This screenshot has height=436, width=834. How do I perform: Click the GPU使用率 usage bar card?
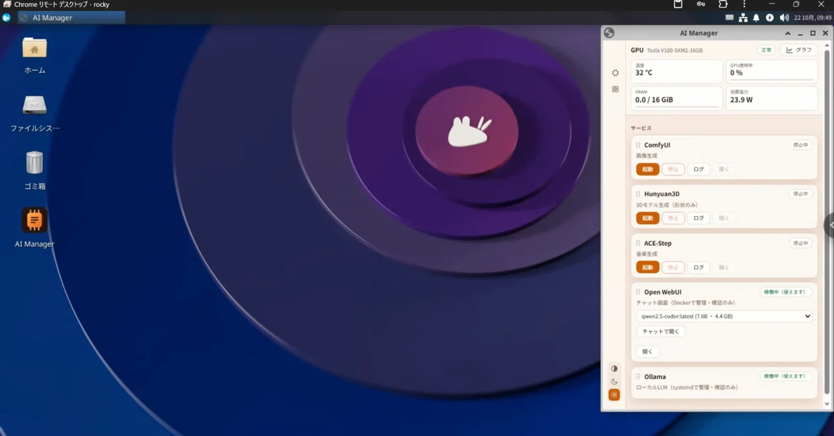[x=771, y=71]
